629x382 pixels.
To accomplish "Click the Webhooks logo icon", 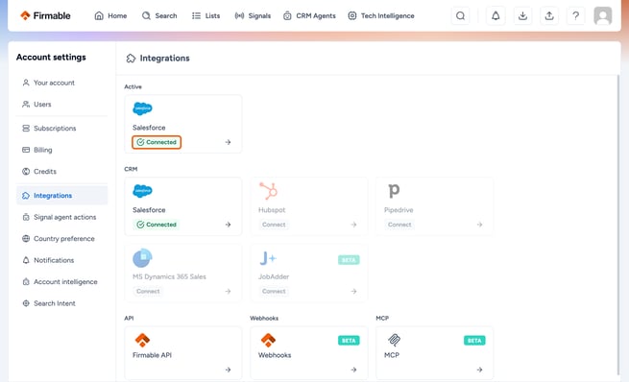I will (x=268, y=340).
